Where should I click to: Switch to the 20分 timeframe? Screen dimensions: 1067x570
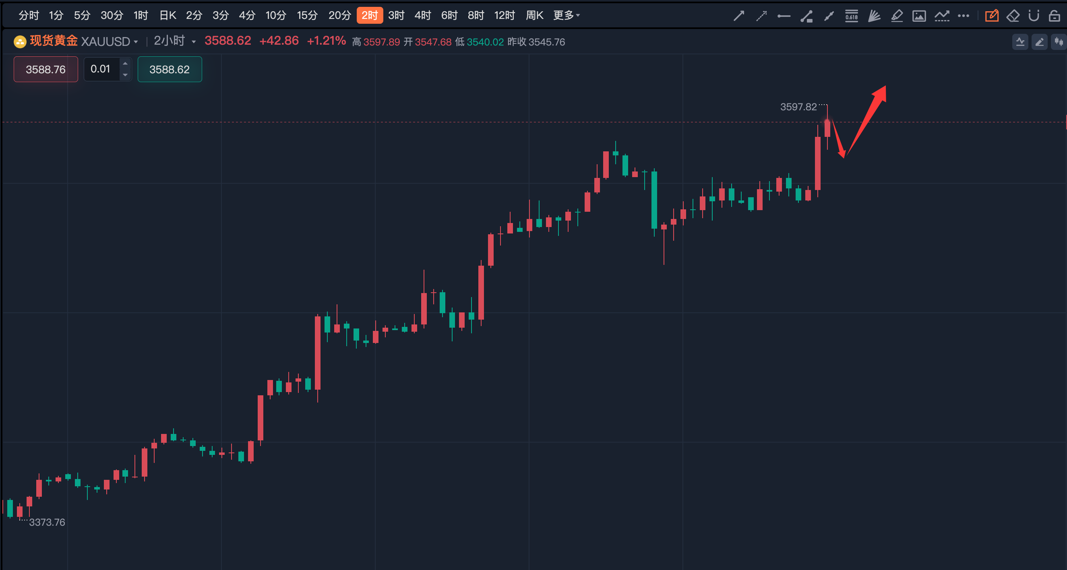pyautogui.click(x=340, y=16)
